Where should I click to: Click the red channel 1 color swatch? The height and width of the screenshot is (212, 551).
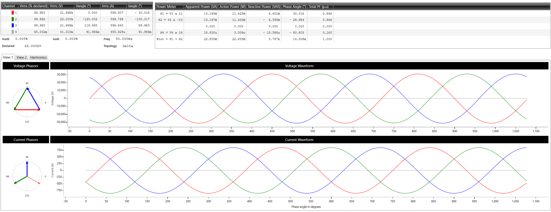click(x=12, y=13)
